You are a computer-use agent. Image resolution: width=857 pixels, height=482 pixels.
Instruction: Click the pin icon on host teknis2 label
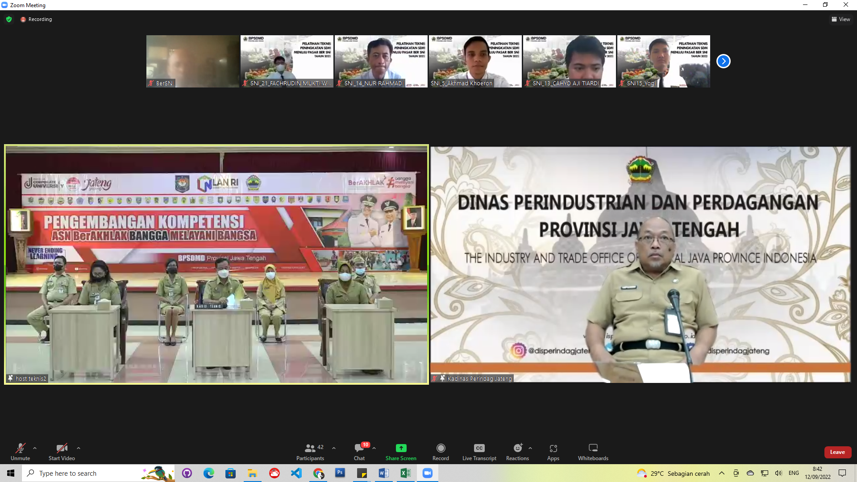click(10, 378)
